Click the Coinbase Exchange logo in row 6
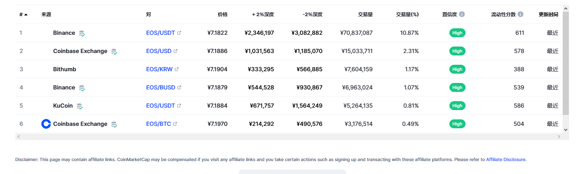The image size is (587, 174). pyautogui.click(x=46, y=124)
